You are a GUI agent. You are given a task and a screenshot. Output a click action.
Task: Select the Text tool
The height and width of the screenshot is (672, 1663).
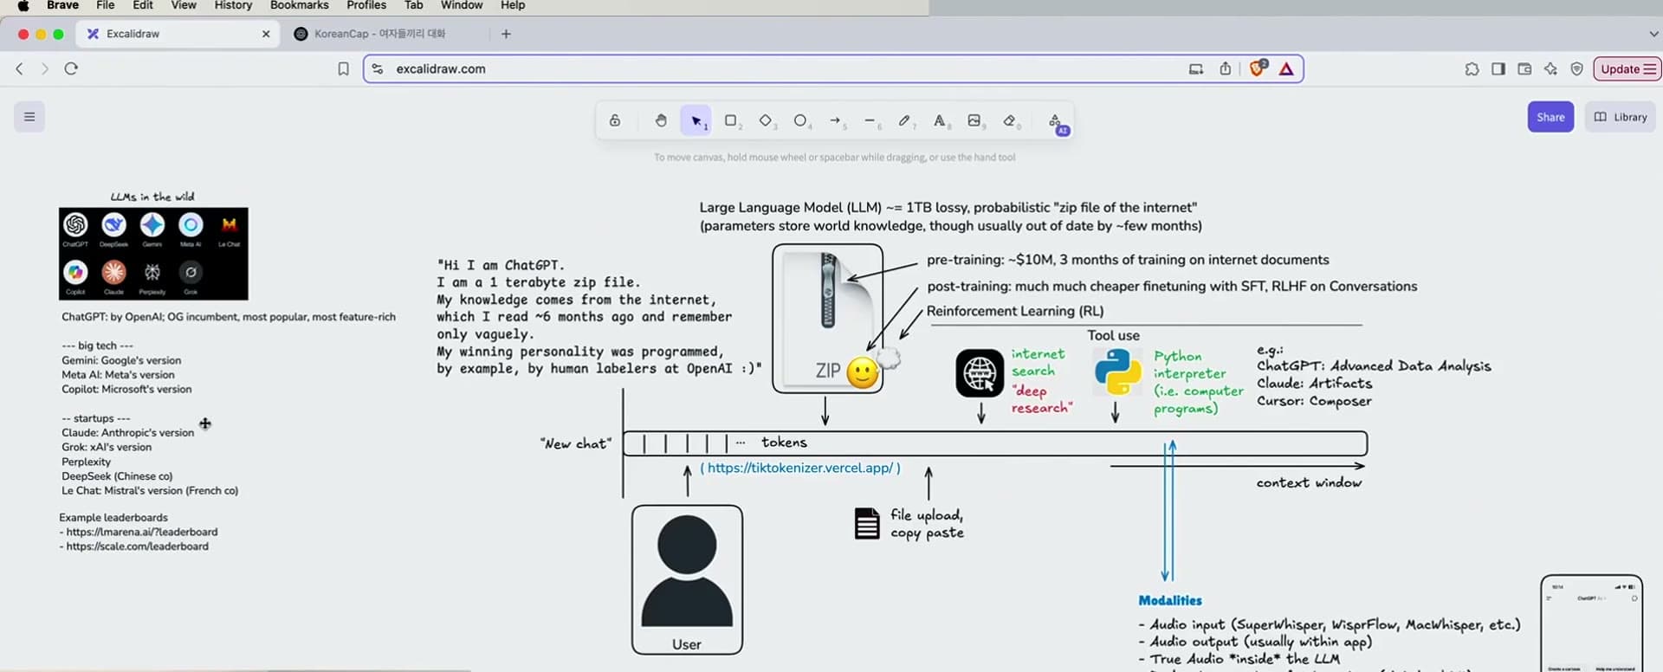tap(939, 120)
